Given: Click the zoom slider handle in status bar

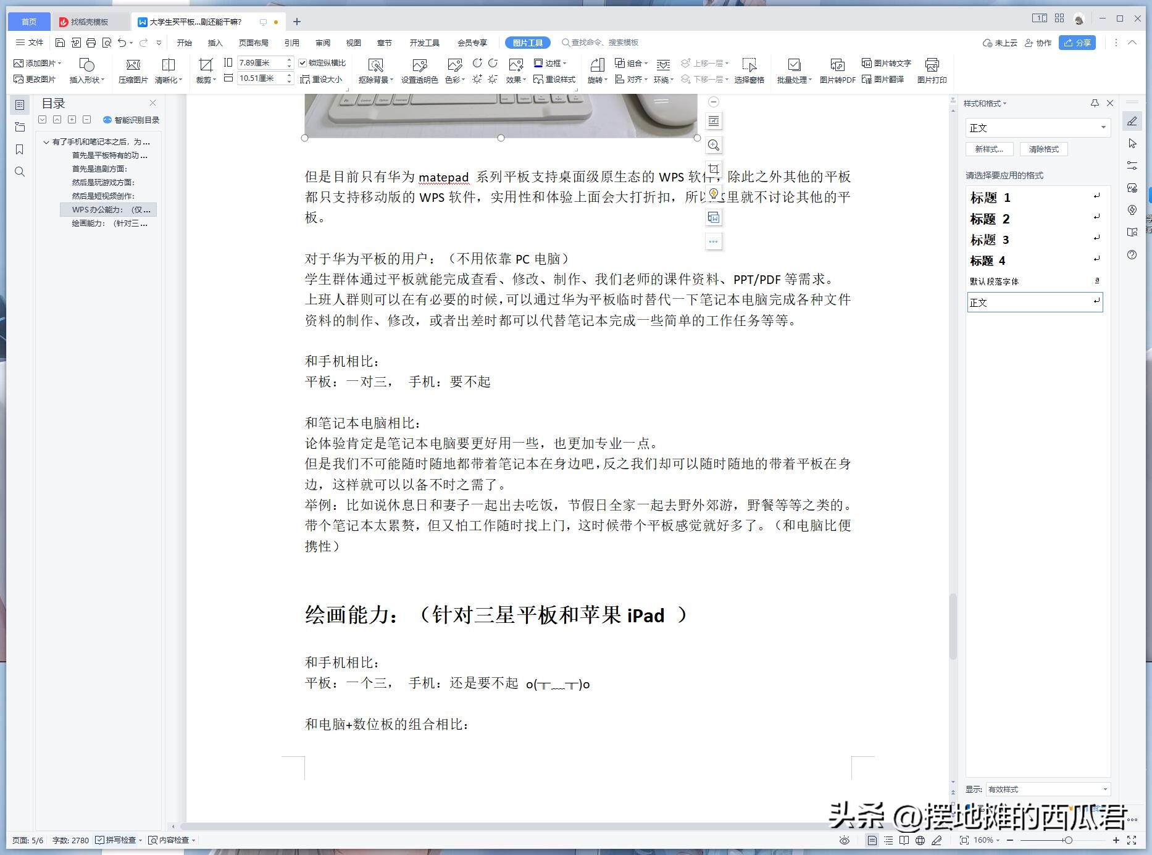Looking at the screenshot, I should [x=1068, y=840].
